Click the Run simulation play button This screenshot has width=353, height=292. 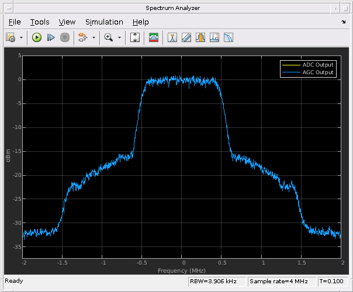(36, 37)
